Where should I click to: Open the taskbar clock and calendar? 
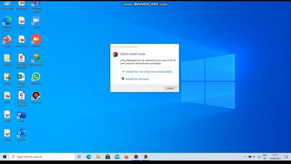tap(275, 157)
